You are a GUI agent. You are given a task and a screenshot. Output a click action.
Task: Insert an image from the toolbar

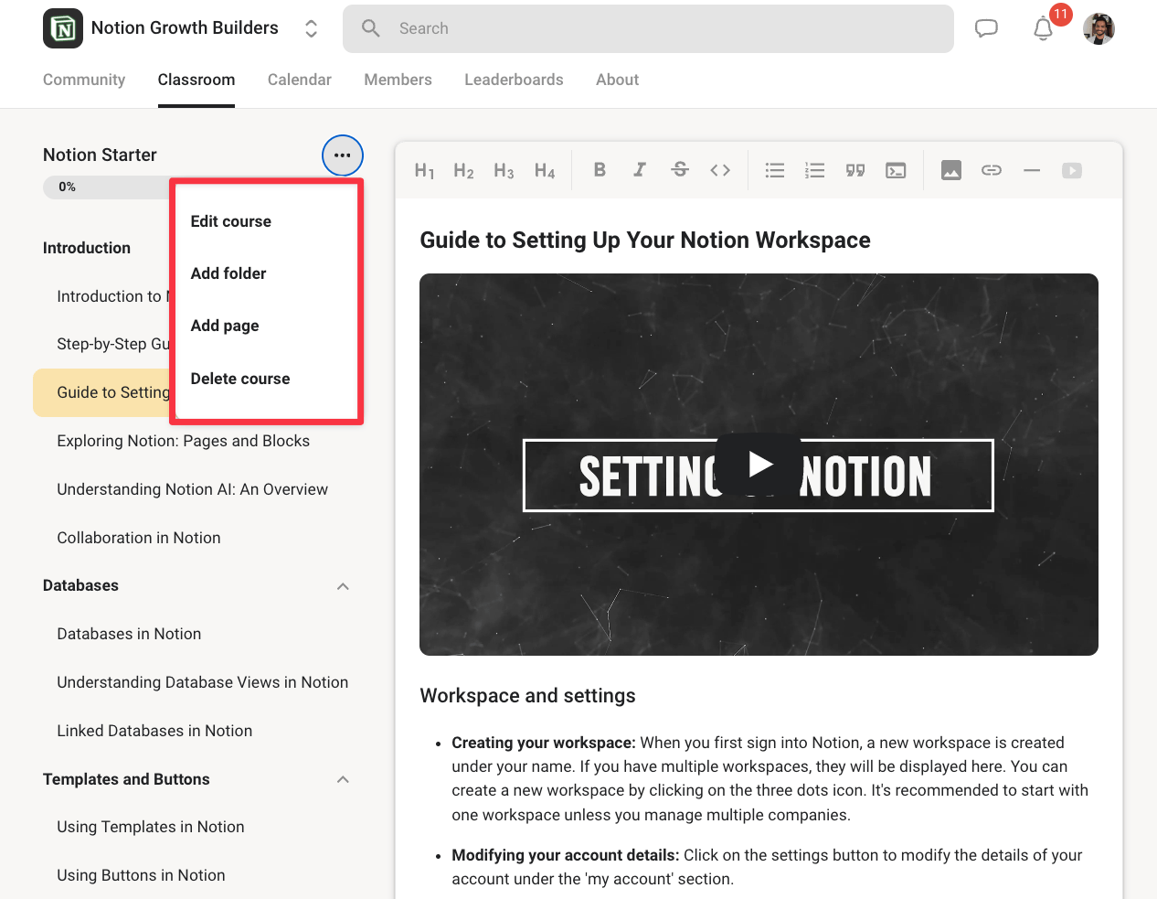[x=951, y=170]
